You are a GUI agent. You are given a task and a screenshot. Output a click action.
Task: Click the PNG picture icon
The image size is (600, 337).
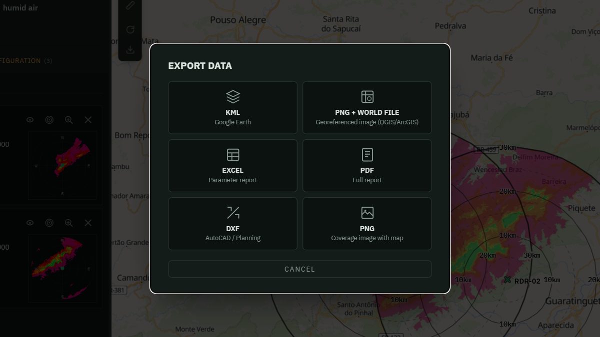[367, 213]
